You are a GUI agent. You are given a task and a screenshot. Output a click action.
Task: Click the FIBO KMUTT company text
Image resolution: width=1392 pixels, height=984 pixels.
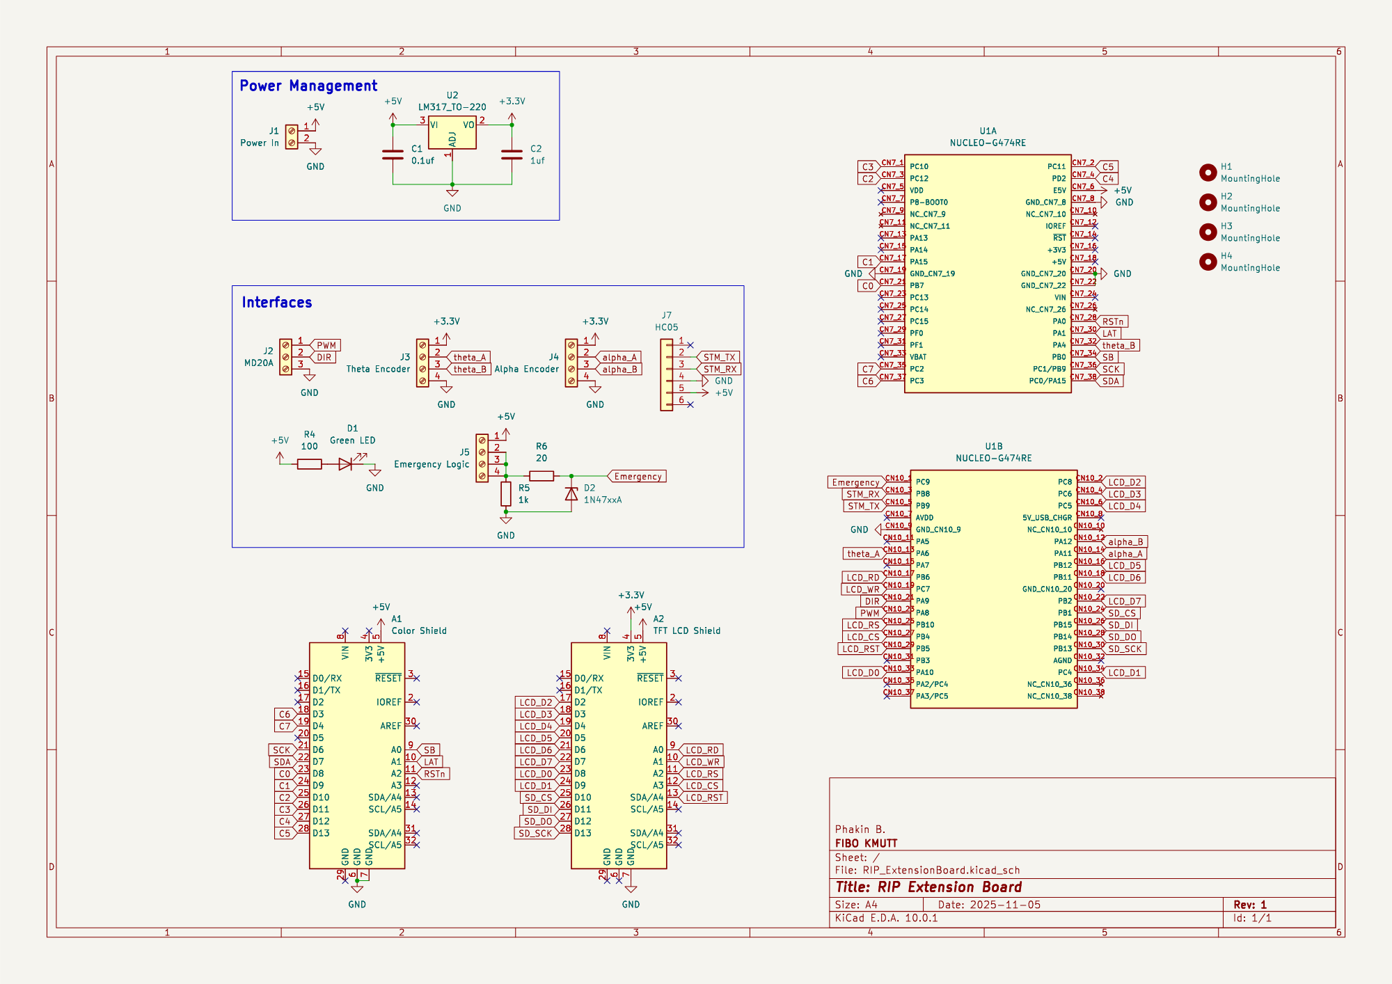click(x=866, y=843)
